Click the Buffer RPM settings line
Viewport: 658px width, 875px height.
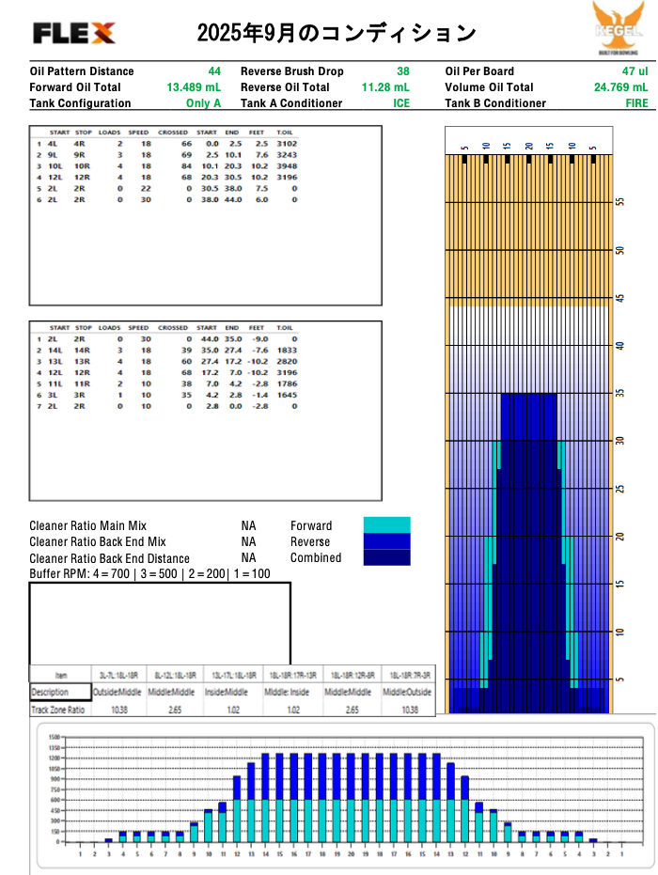(x=149, y=573)
